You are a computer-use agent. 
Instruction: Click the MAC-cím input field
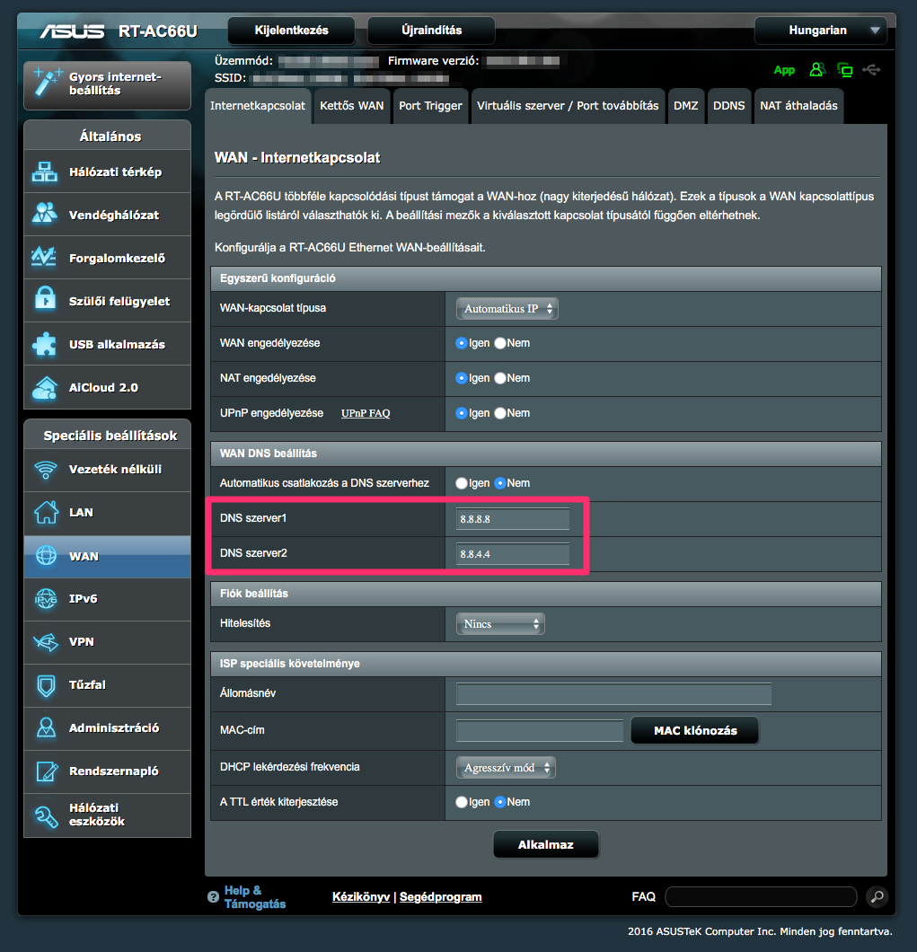pos(539,730)
